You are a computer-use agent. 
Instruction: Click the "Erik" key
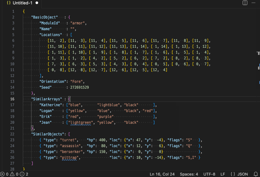point(45,117)
